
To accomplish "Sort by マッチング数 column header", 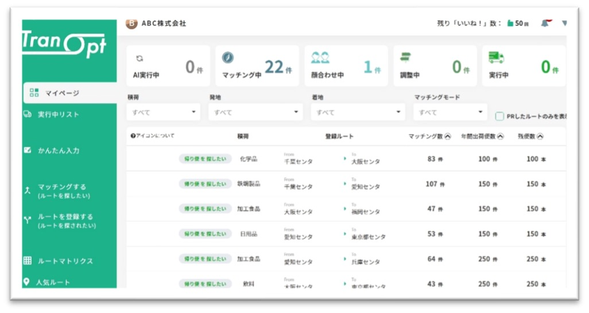I will (429, 137).
